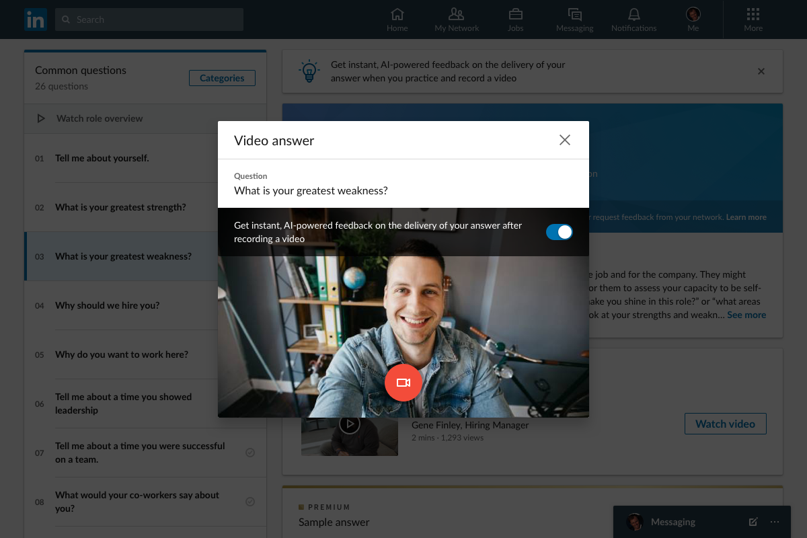Toggle the completion check on question 07

pos(249,453)
